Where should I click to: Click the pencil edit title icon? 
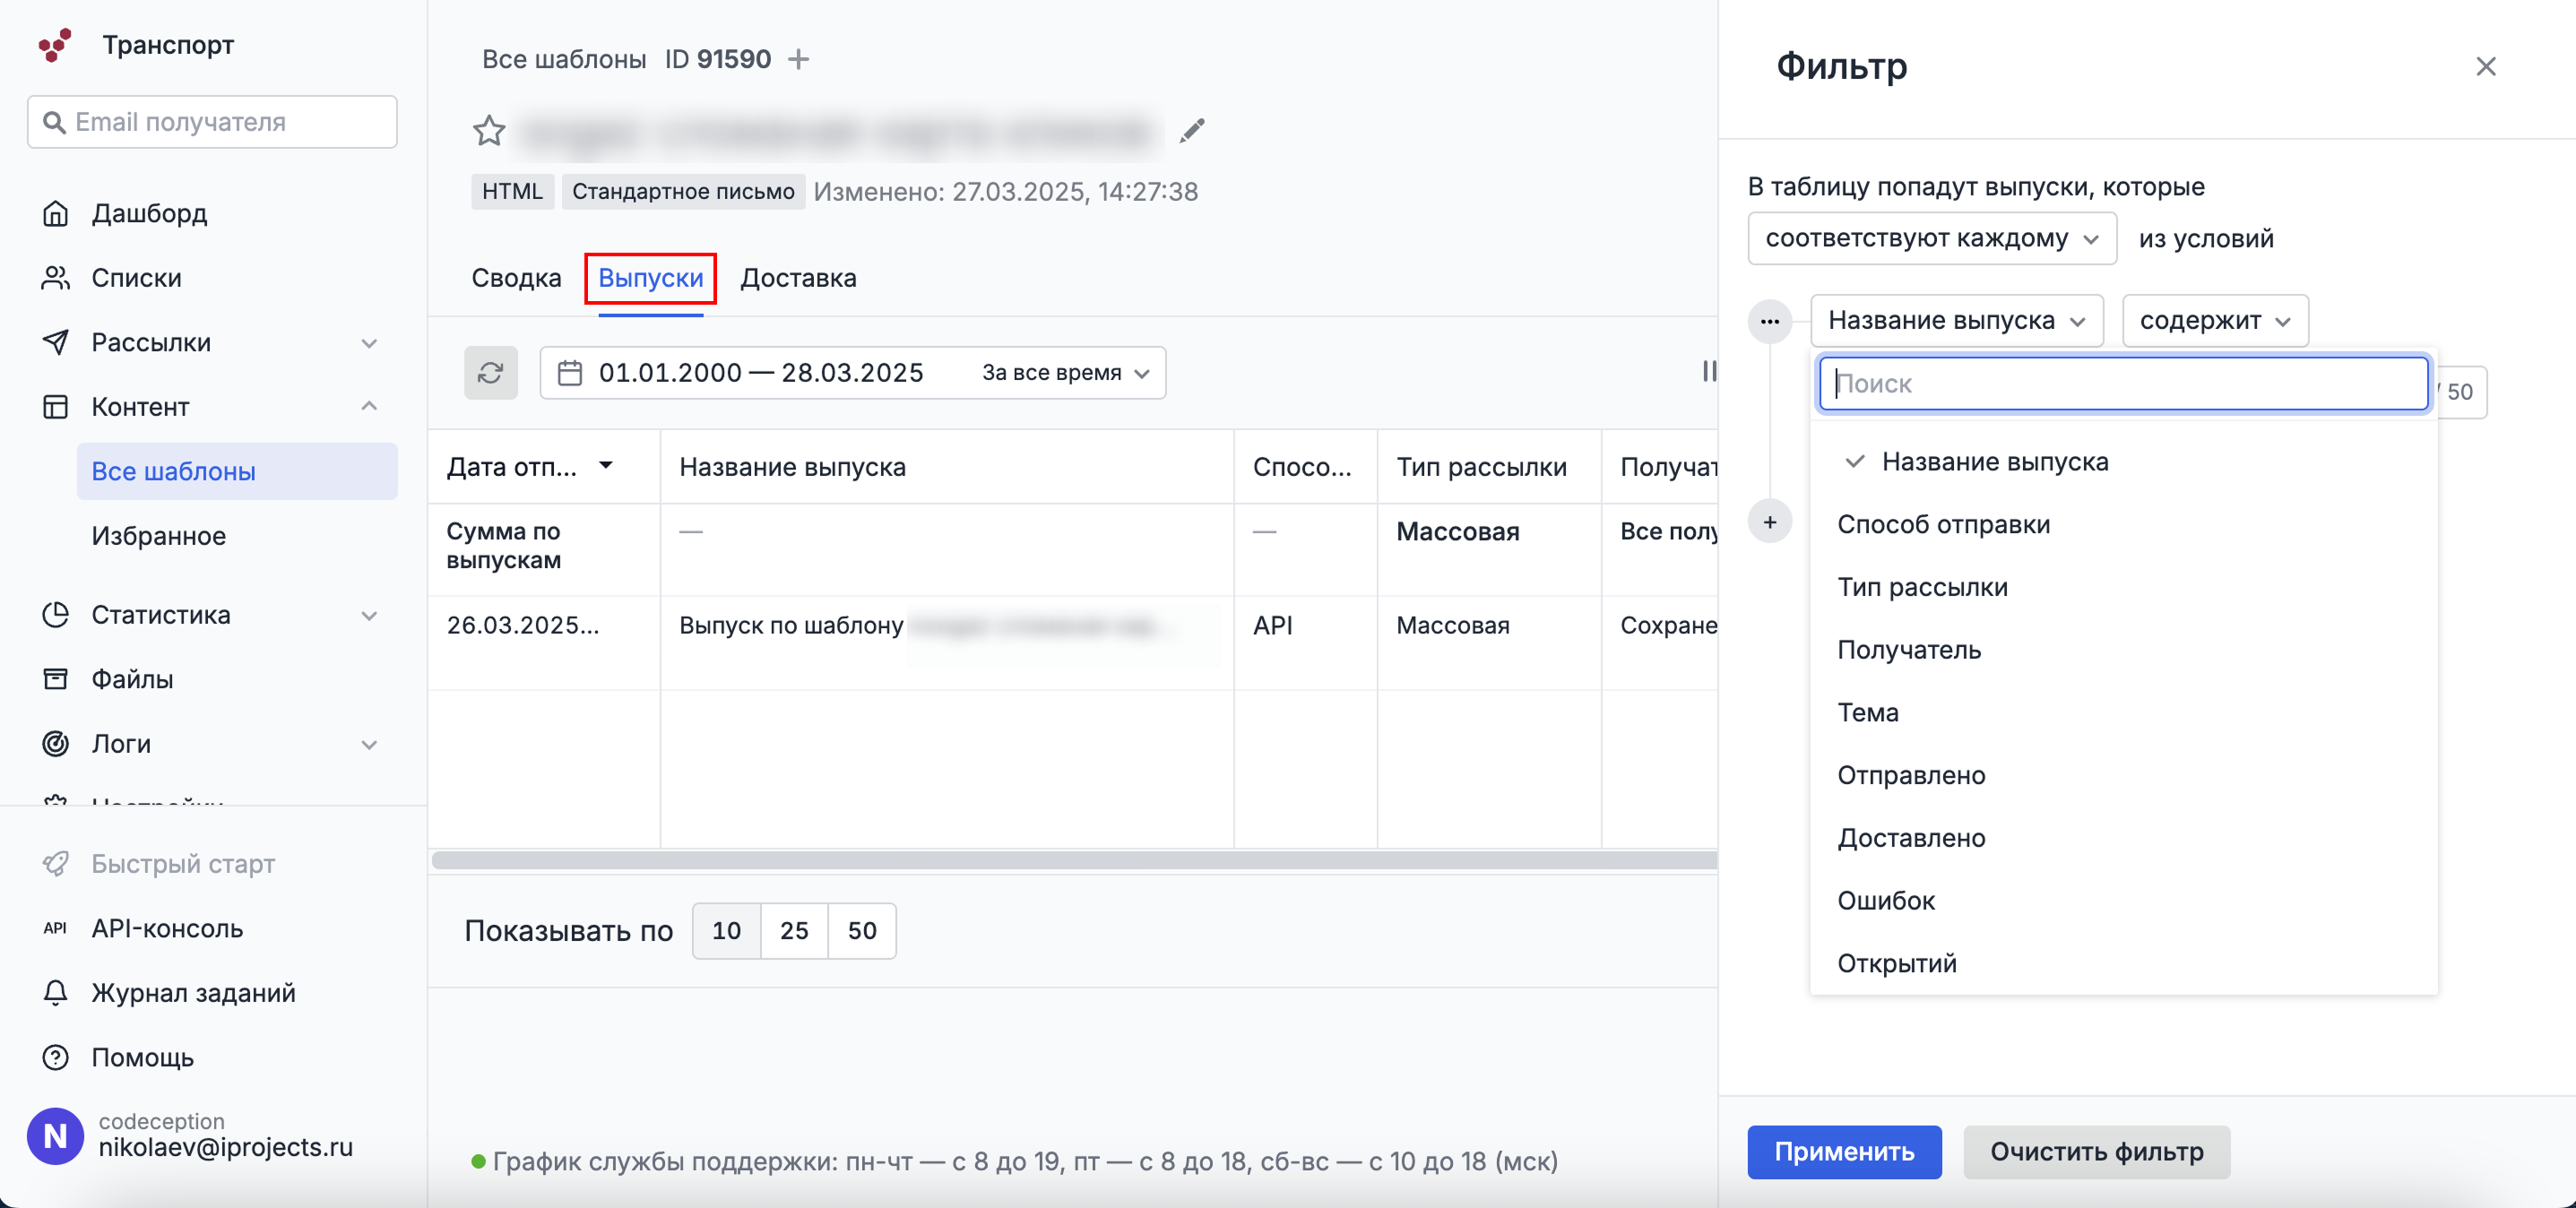point(1191,131)
